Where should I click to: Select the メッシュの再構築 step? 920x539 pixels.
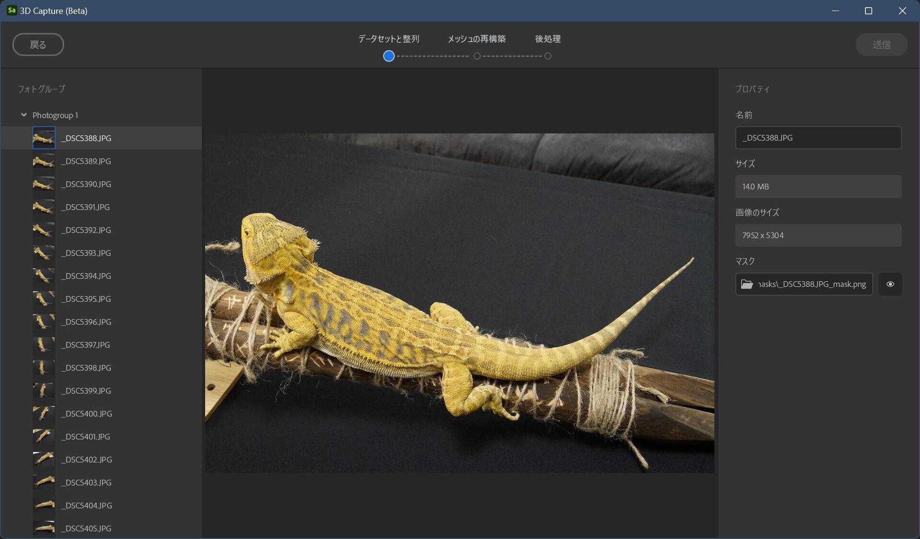tap(476, 39)
